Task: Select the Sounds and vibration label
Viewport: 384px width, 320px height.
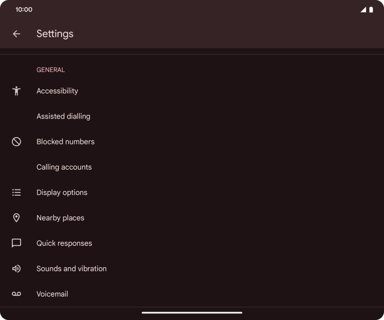Action: pos(71,269)
